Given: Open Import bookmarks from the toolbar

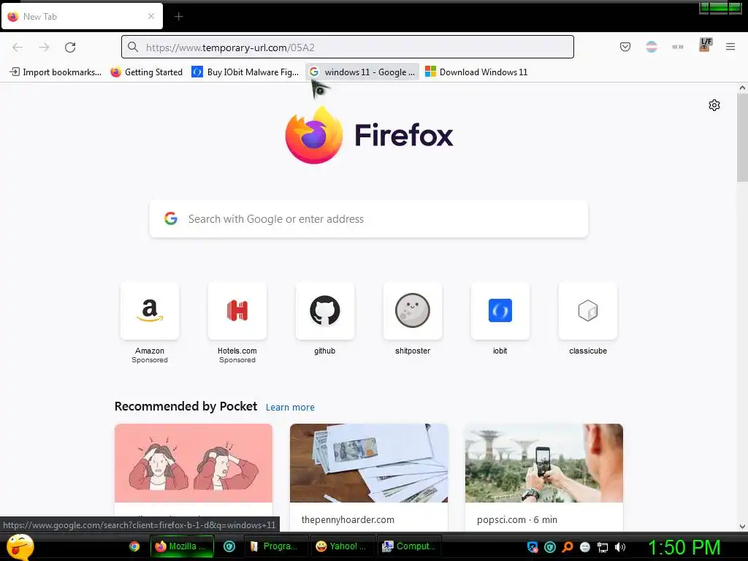Looking at the screenshot, I should pos(56,72).
